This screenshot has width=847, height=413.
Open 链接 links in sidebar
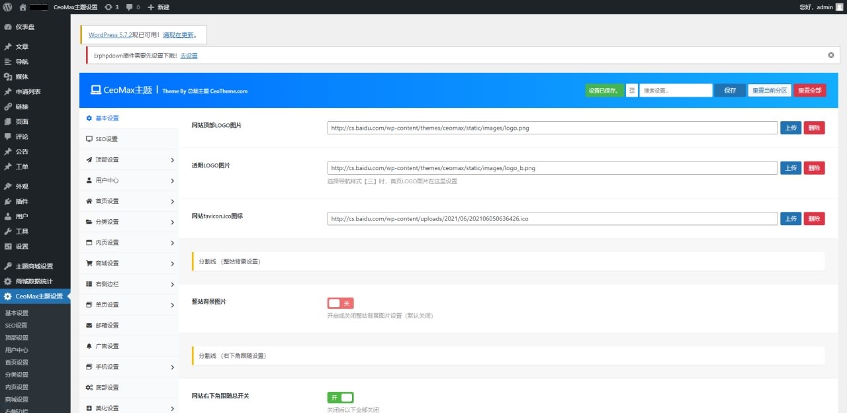click(35, 107)
